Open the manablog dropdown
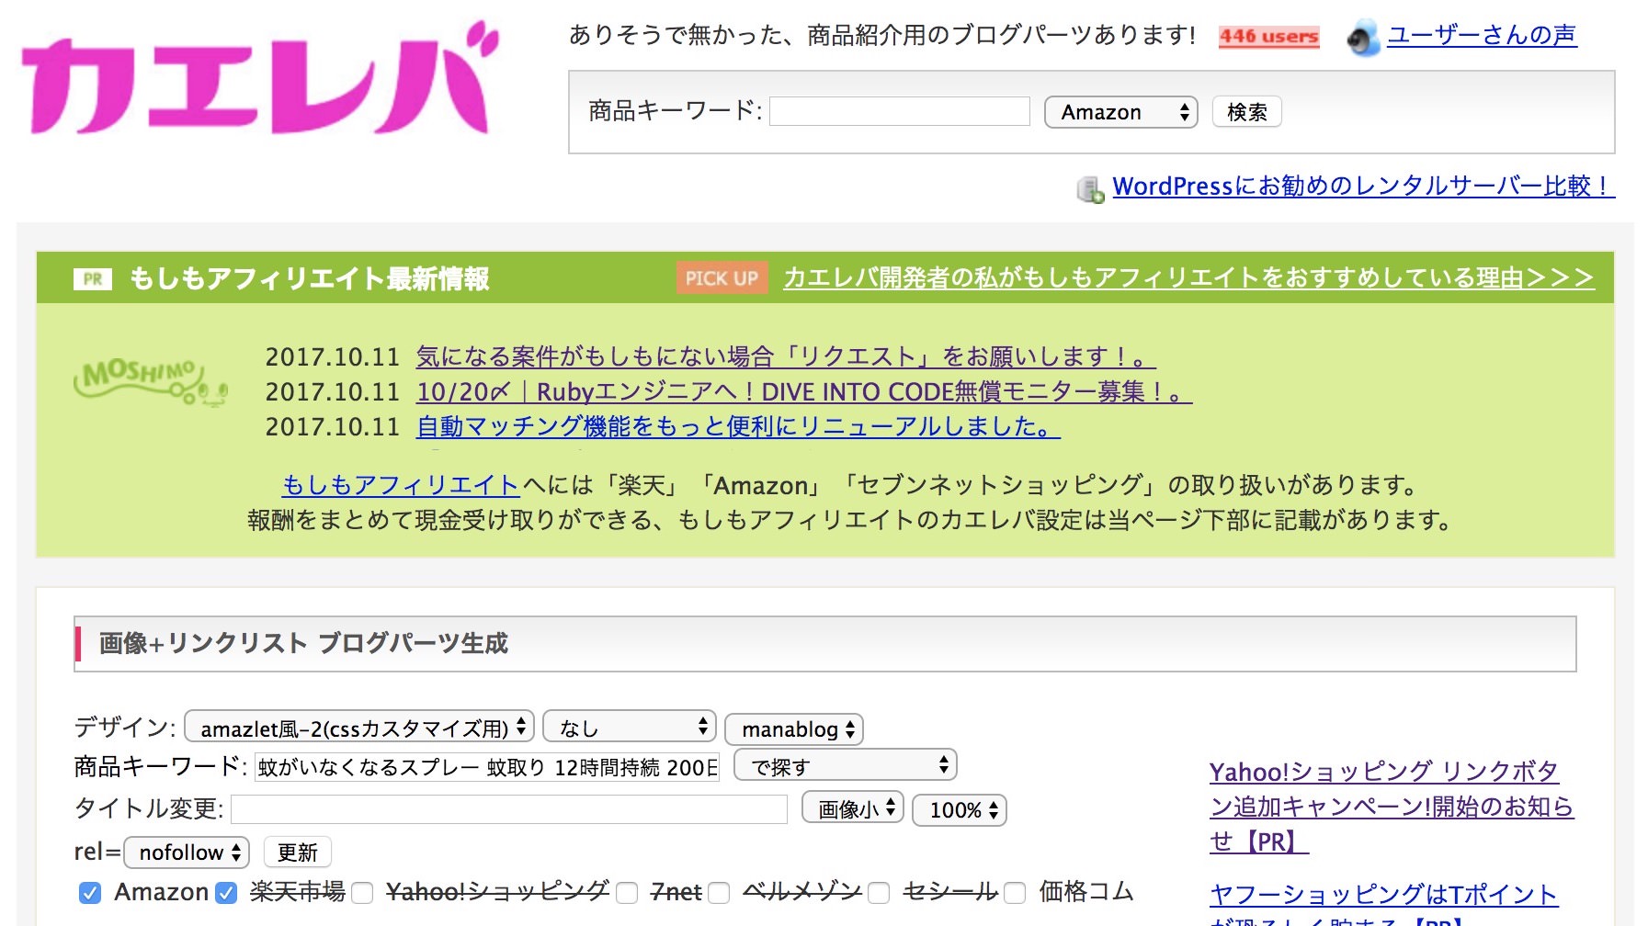The image size is (1648, 926). (793, 729)
